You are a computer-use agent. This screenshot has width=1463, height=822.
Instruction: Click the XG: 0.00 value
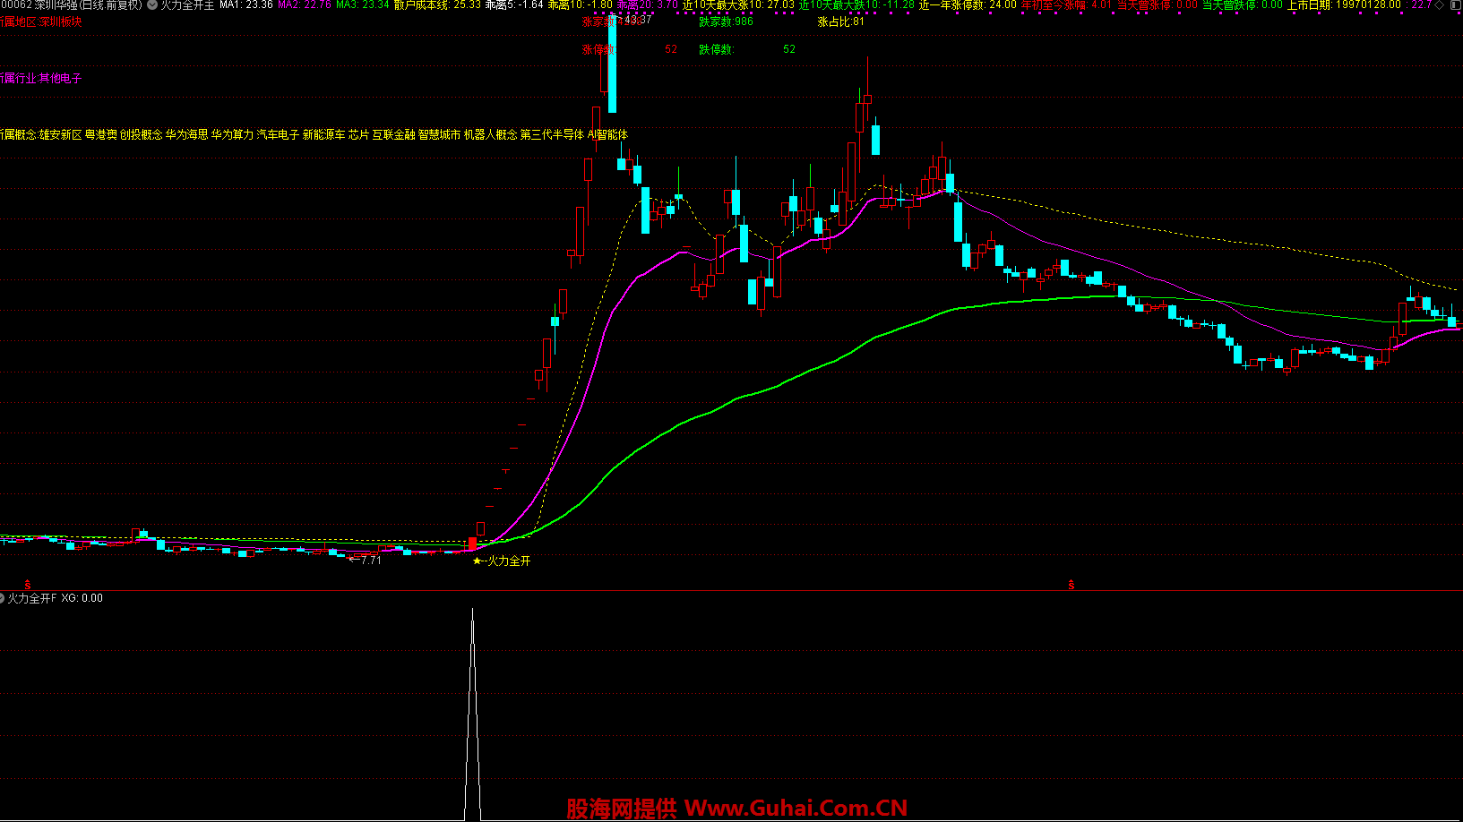click(82, 598)
